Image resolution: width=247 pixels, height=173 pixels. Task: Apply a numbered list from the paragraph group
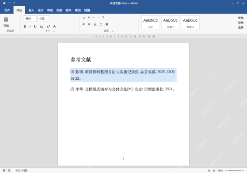tap(89, 18)
